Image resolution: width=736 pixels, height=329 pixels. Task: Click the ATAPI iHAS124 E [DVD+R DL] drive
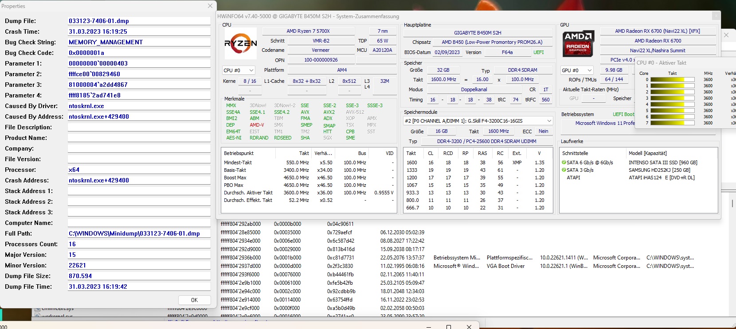click(662, 178)
